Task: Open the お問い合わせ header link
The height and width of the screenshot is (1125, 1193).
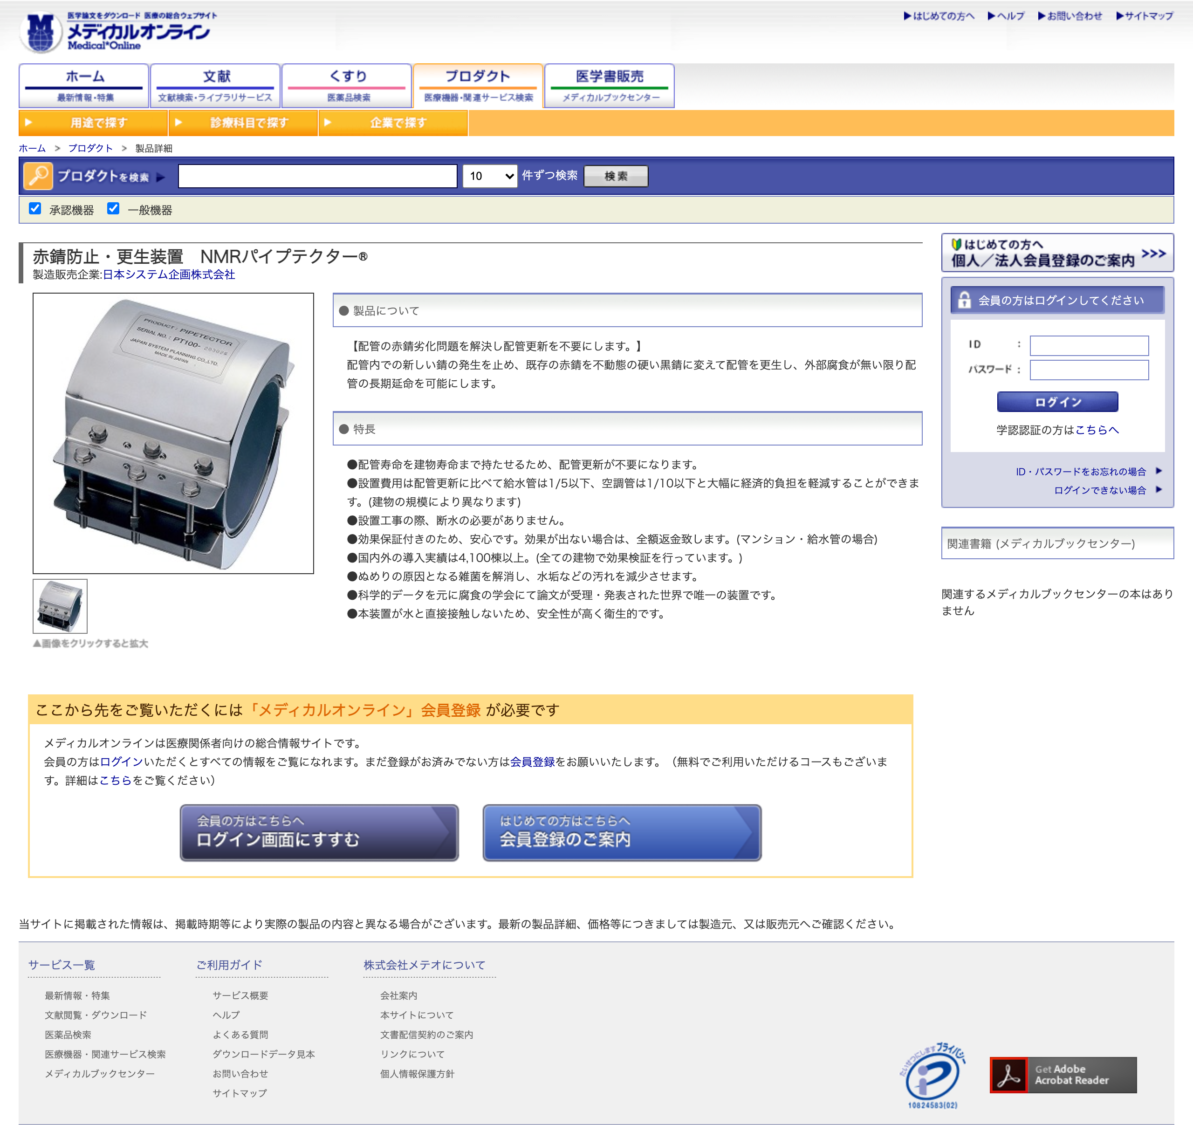Action: (1070, 16)
